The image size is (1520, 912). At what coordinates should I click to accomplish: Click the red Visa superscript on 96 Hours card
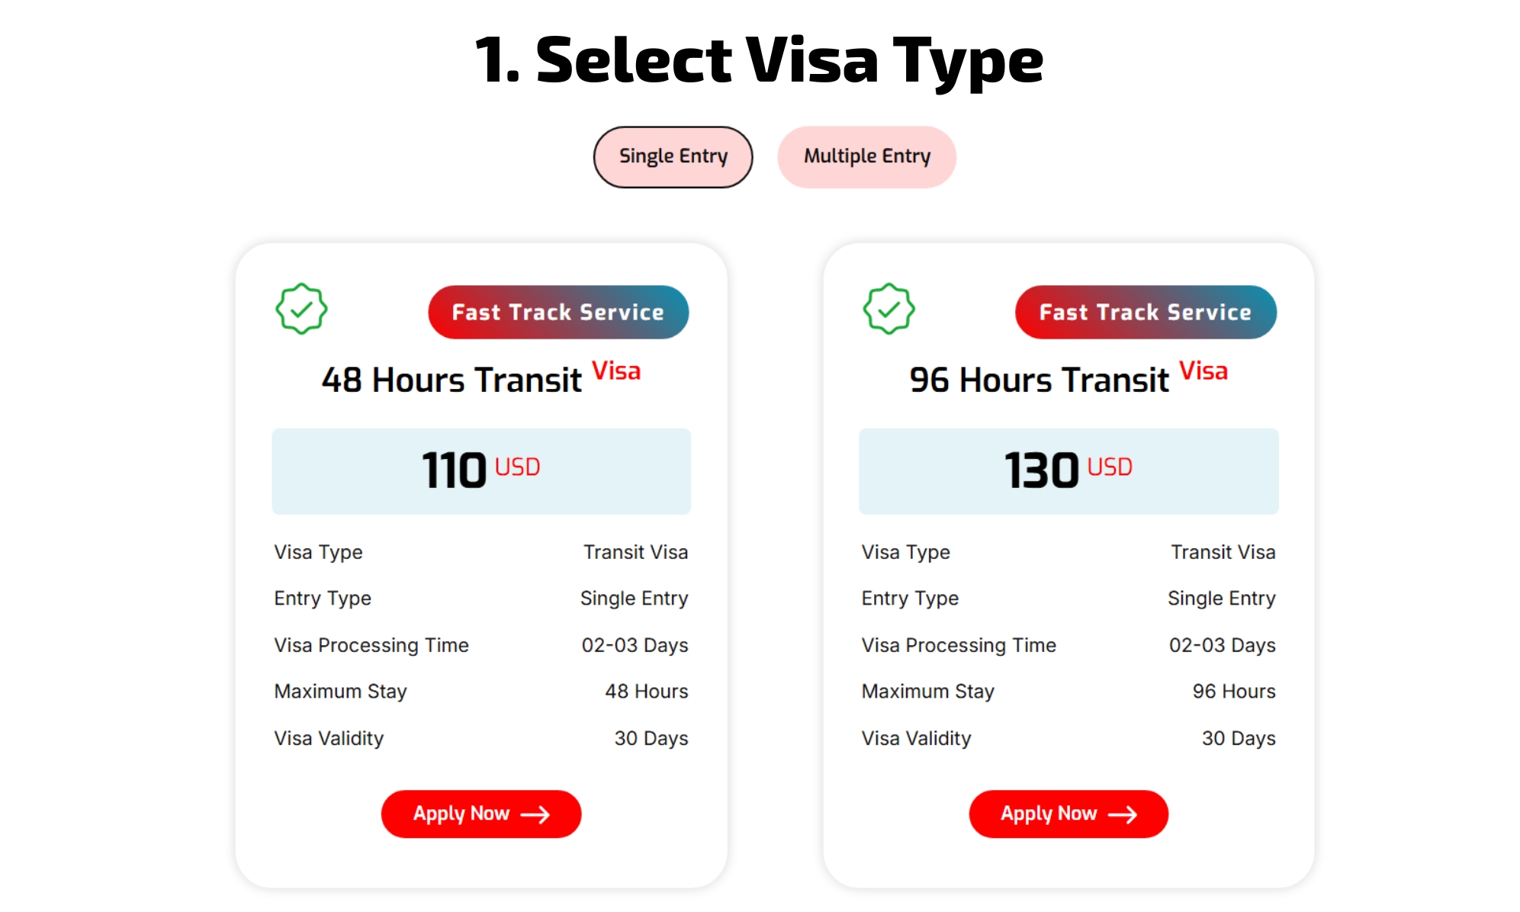(x=1203, y=371)
